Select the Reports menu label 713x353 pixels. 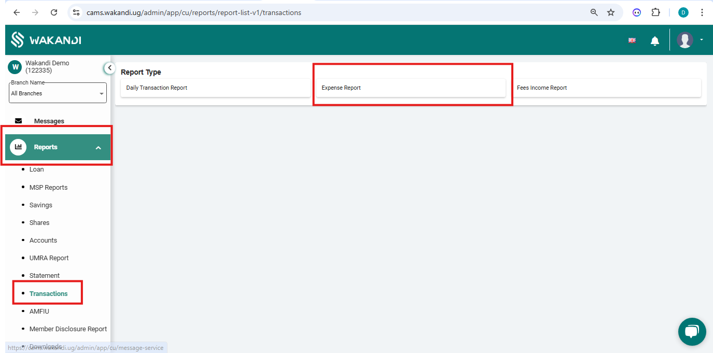click(46, 147)
